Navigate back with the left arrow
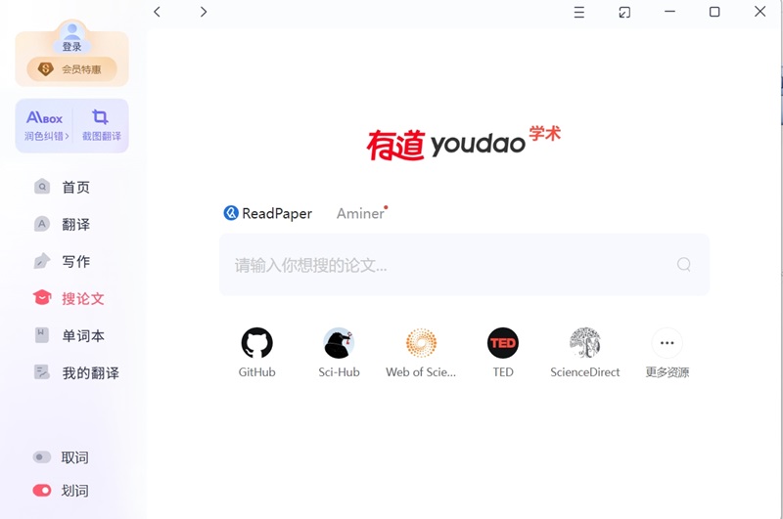Image resolution: width=783 pixels, height=519 pixels. 157,12
